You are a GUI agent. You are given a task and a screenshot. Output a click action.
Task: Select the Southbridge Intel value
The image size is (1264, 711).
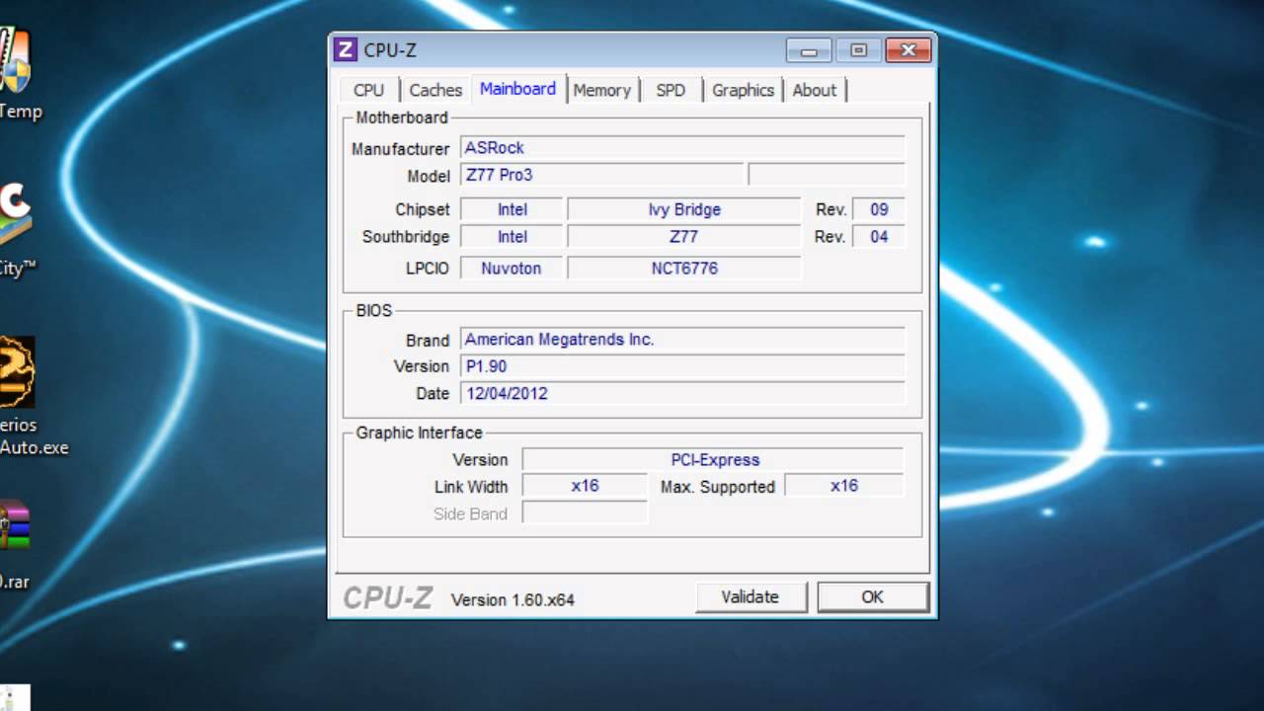[x=512, y=237]
